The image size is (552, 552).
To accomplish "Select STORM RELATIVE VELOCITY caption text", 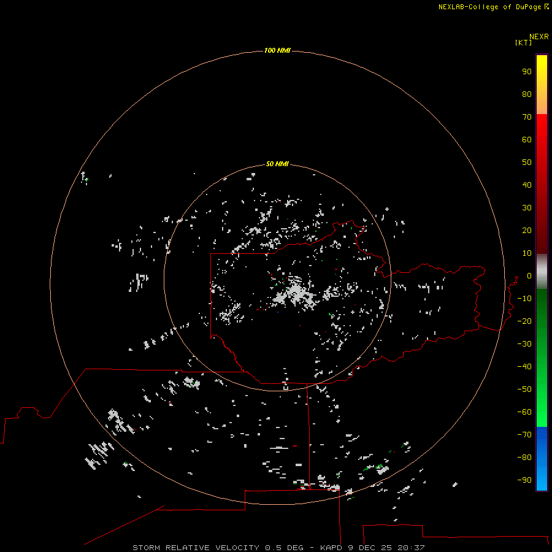I will click(x=196, y=548).
